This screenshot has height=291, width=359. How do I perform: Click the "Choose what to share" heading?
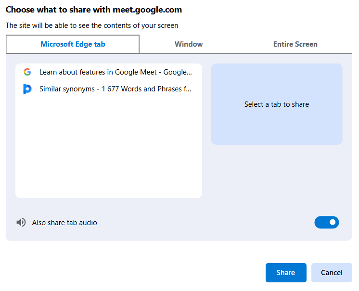94,10
